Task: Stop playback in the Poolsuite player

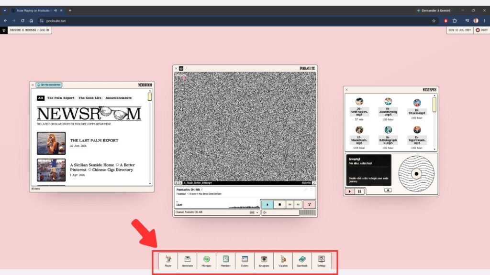Action: (x=279, y=204)
